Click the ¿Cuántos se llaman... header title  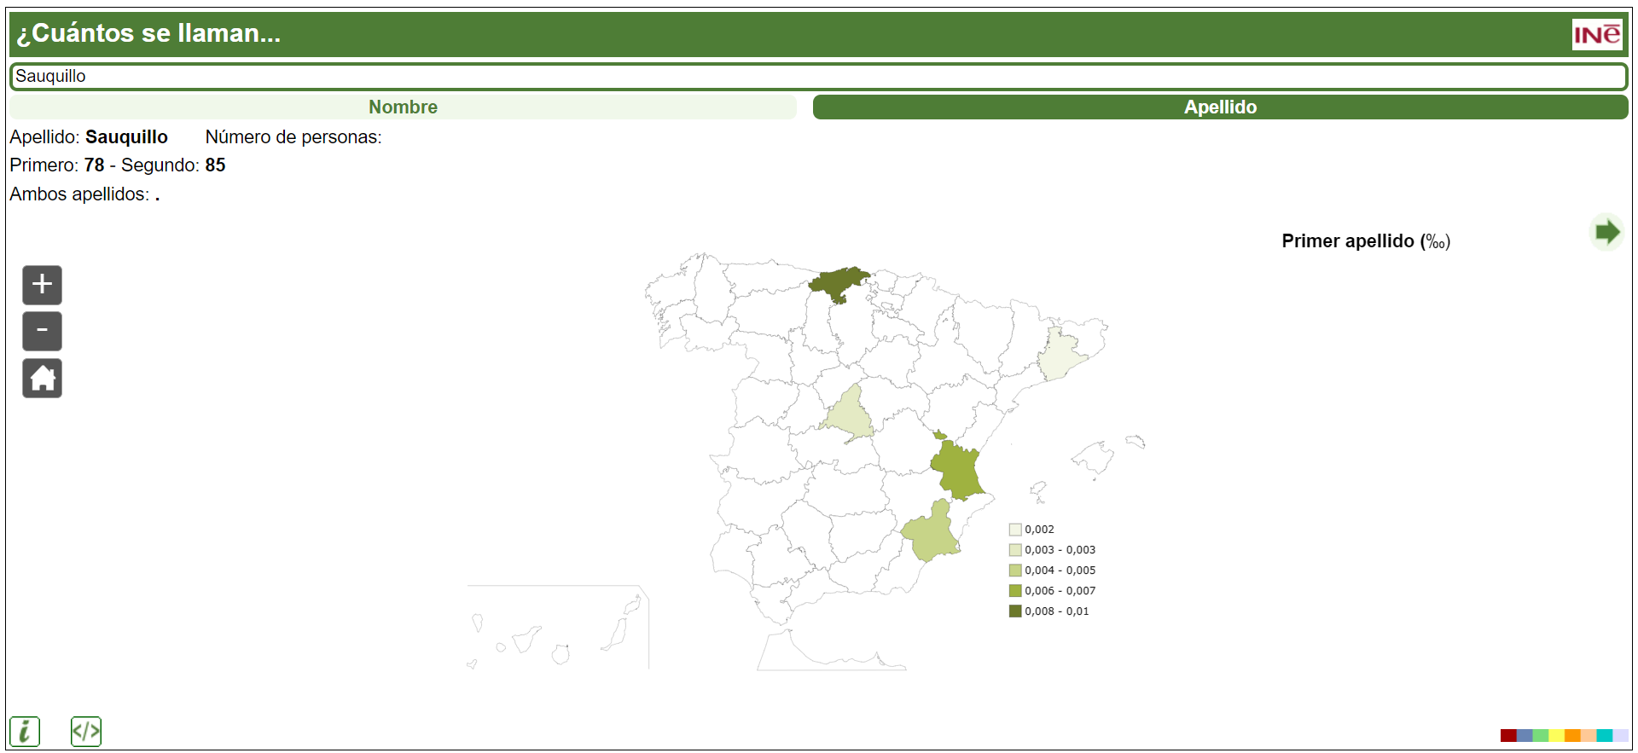(x=148, y=33)
